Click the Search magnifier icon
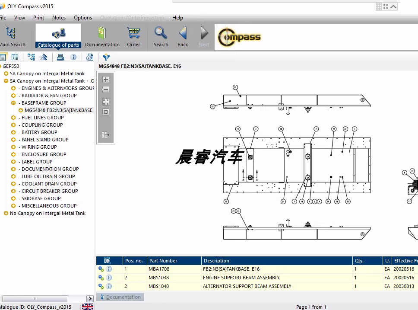This screenshot has height=310, width=418. tap(161, 33)
